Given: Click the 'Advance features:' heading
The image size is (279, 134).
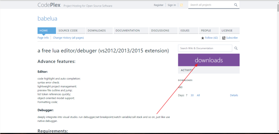Looking at the screenshot, I should point(56,61).
